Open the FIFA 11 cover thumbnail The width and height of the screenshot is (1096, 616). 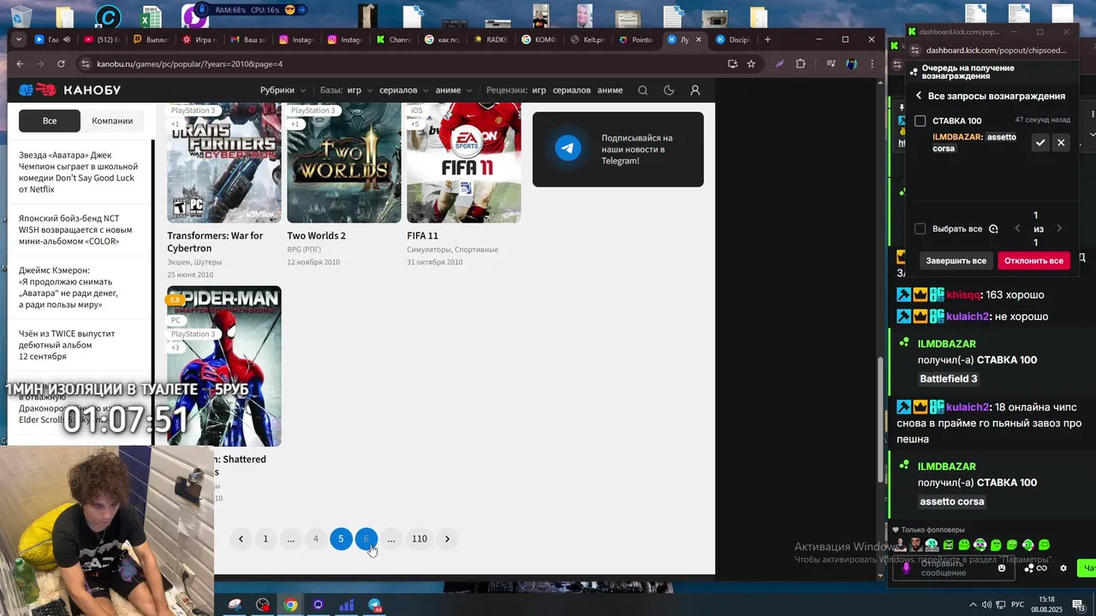point(463,163)
